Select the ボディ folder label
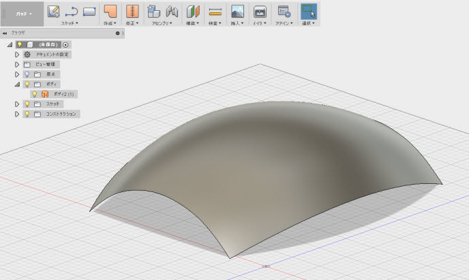 51,84
